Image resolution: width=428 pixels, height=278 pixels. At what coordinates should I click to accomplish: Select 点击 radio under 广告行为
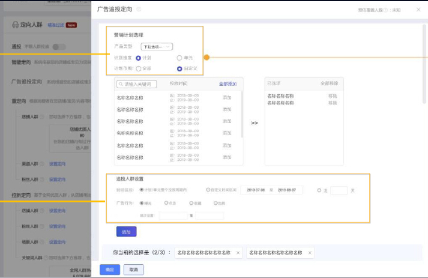tap(166, 203)
